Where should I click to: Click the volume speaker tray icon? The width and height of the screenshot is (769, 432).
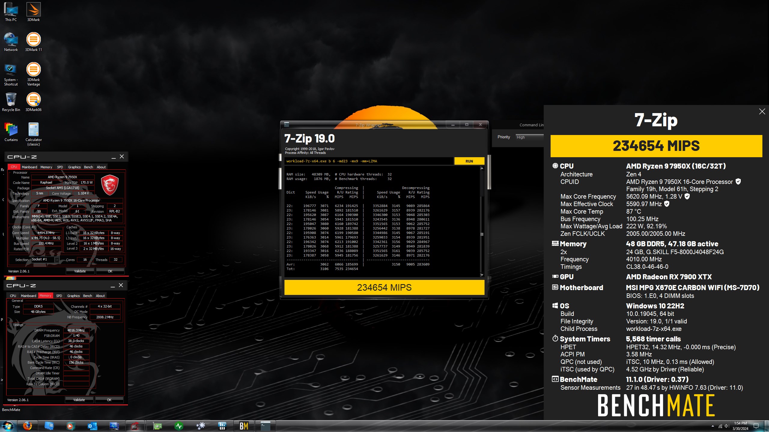point(727,426)
